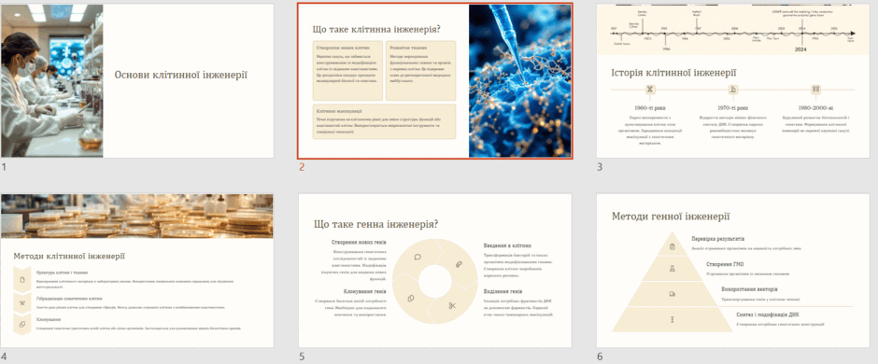Select the lab scientists photo on slide 1
878x364 pixels.
click(x=52, y=80)
